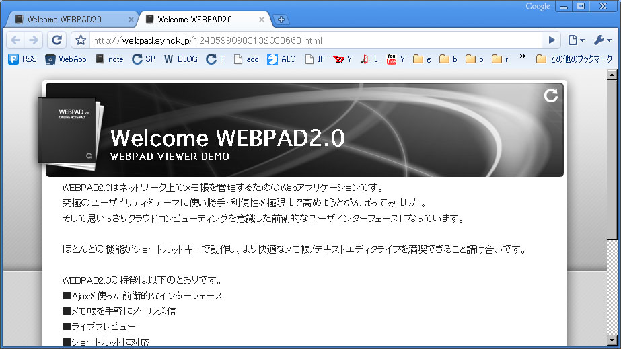The height and width of the screenshot is (349, 621).
Task: Click the WEBPAD VIEWER DEMO subtitle
Action: click(x=170, y=157)
